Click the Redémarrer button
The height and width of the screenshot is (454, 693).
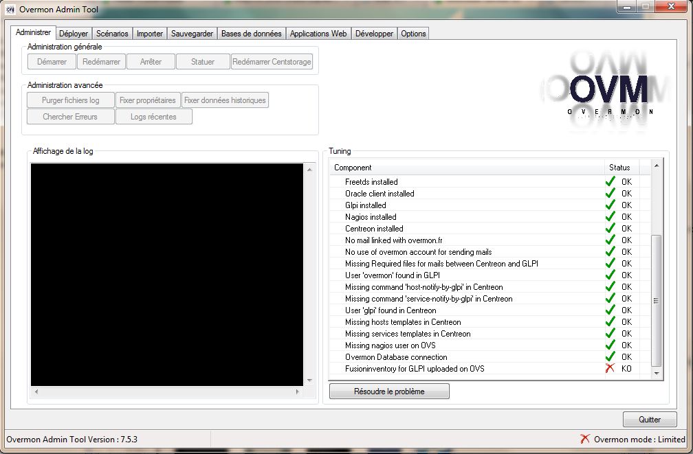[x=101, y=62]
